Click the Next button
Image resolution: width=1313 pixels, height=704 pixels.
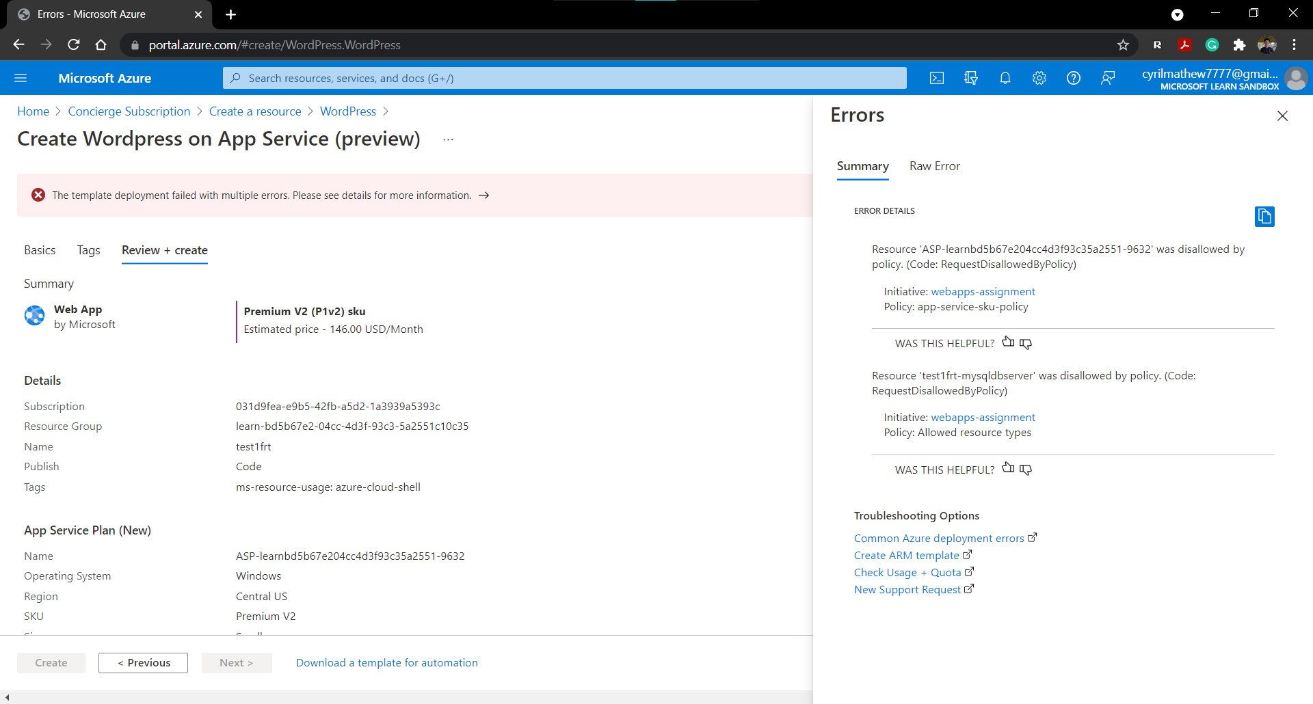click(237, 663)
